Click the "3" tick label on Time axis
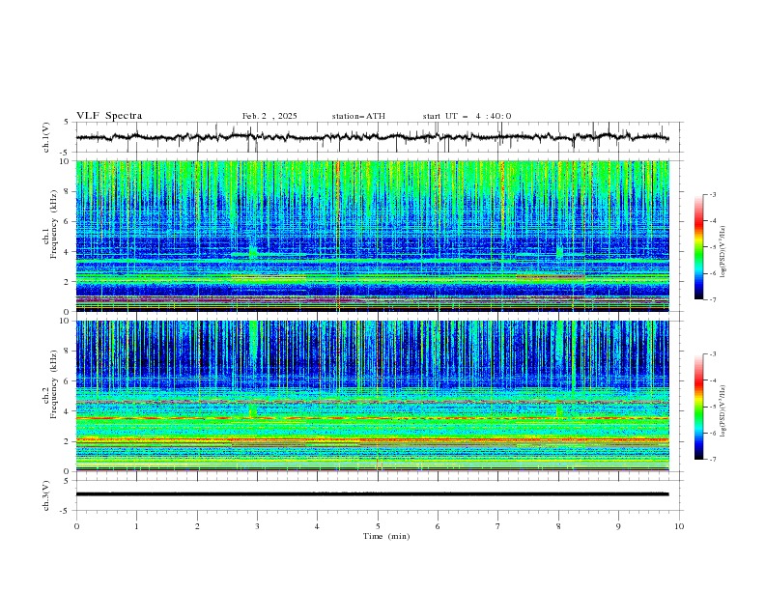 point(257,526)
